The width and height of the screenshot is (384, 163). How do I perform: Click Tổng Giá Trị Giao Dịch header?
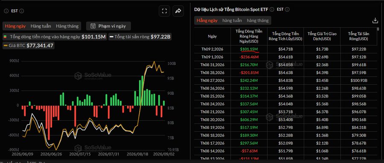pos(322,36)
